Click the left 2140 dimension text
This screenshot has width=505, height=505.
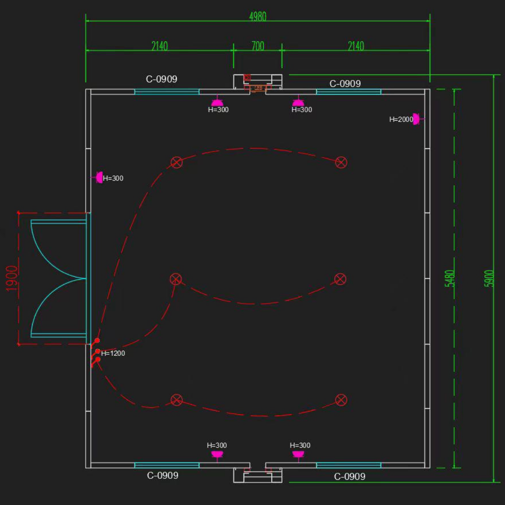160,46
